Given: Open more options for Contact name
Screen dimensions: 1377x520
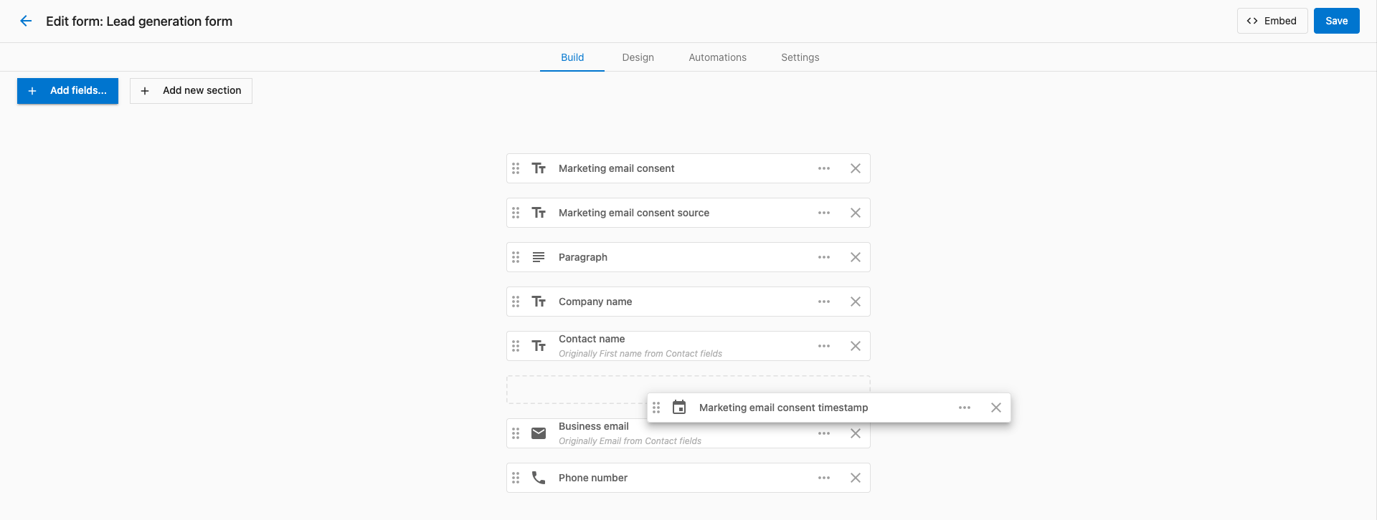Looking at the screenshot, I should pyautogui.click(x=824, y=346).
